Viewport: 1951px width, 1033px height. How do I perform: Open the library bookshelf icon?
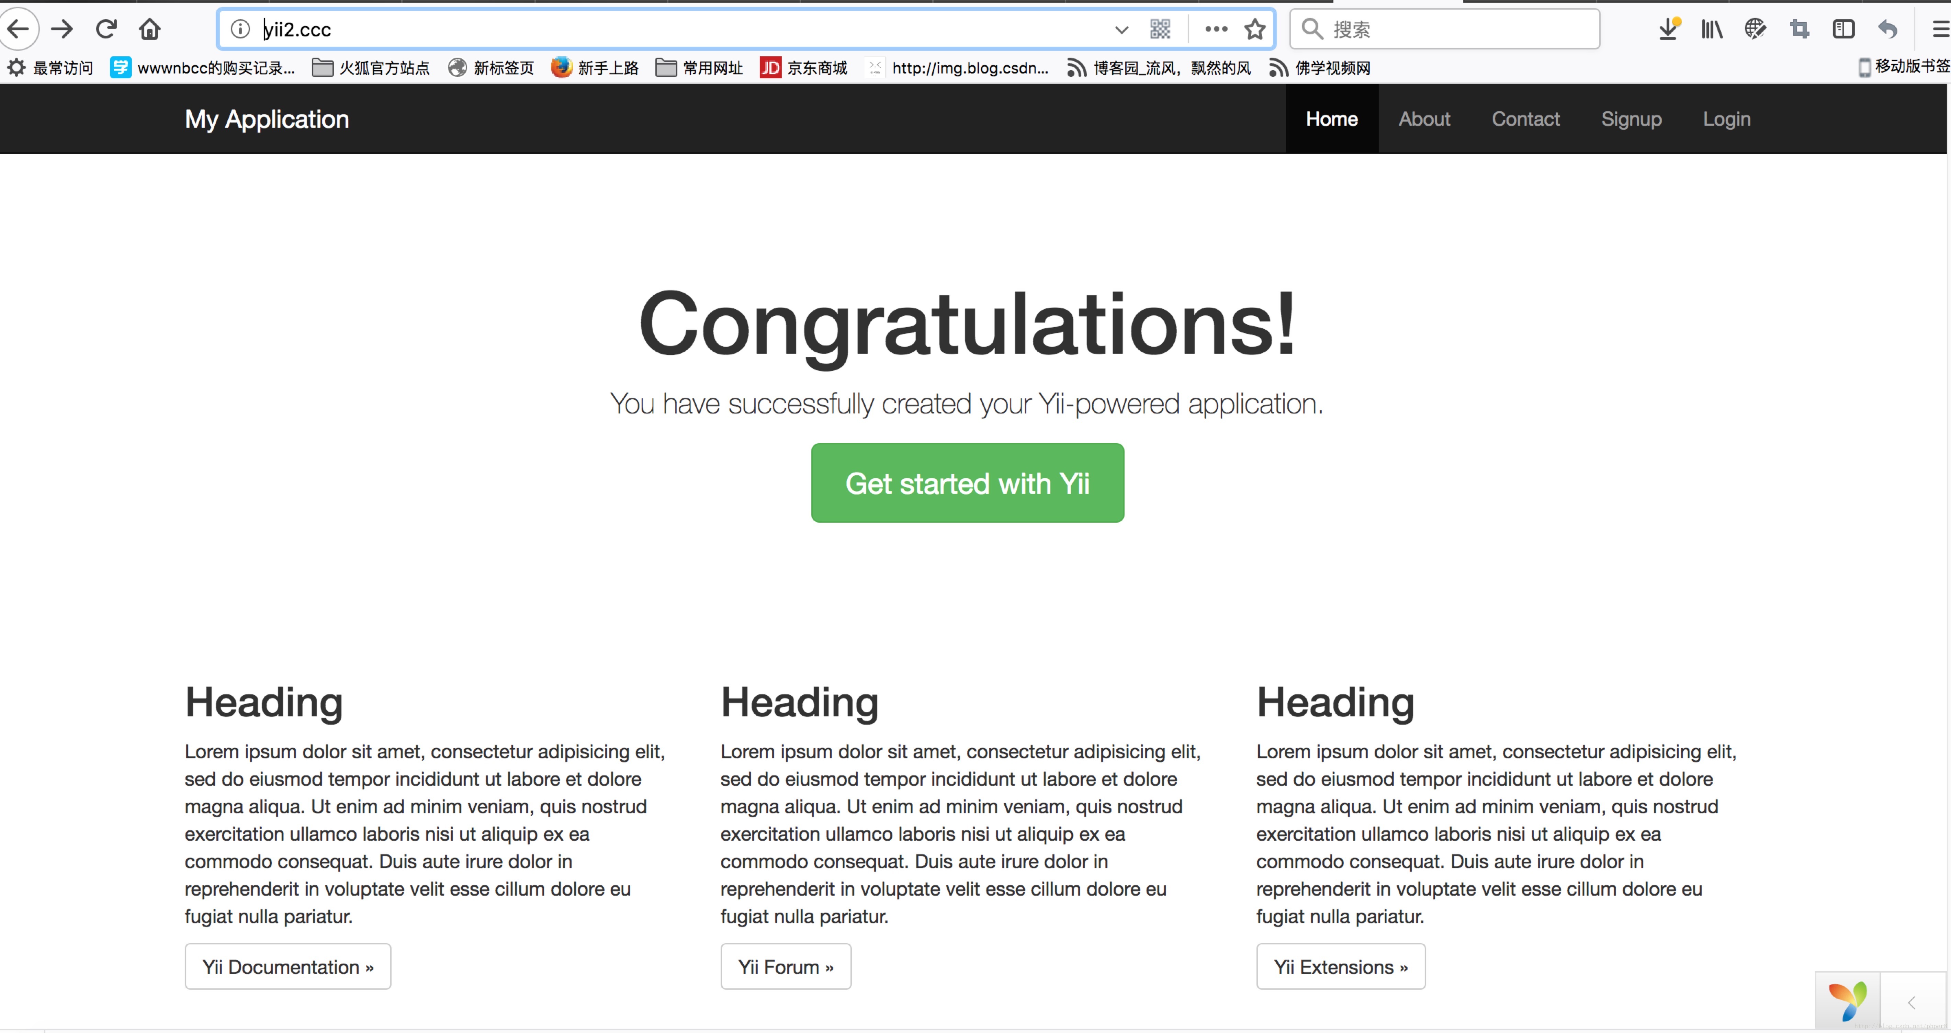pos(1712,30)
